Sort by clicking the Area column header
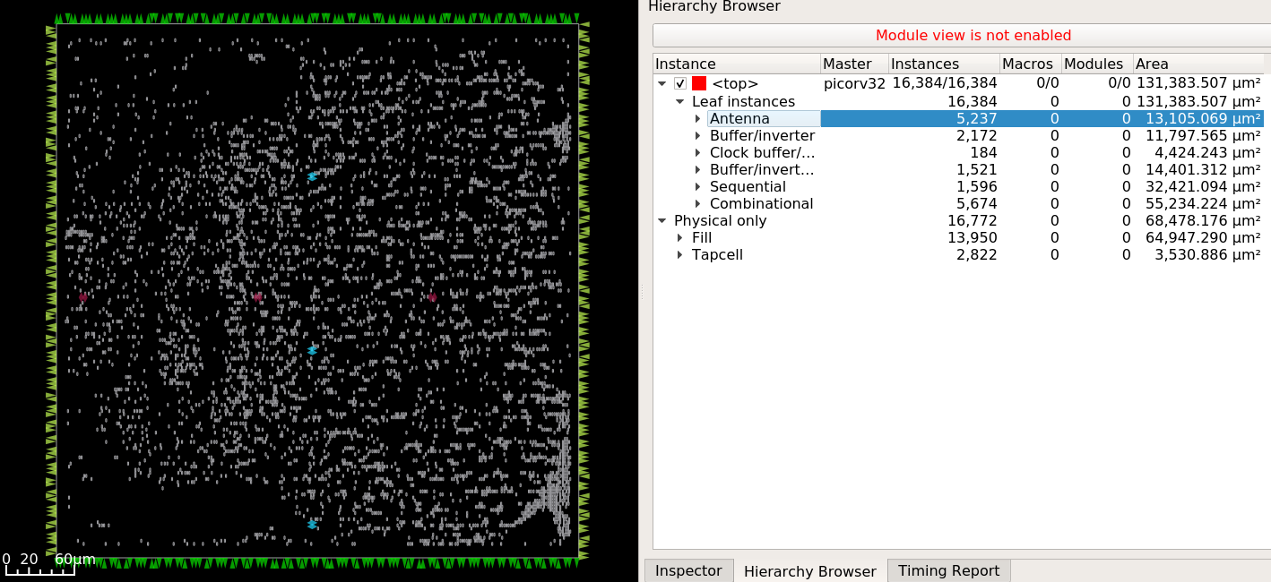The width and height of the screenshot is (1271, 582). [x=1152, y=64]
